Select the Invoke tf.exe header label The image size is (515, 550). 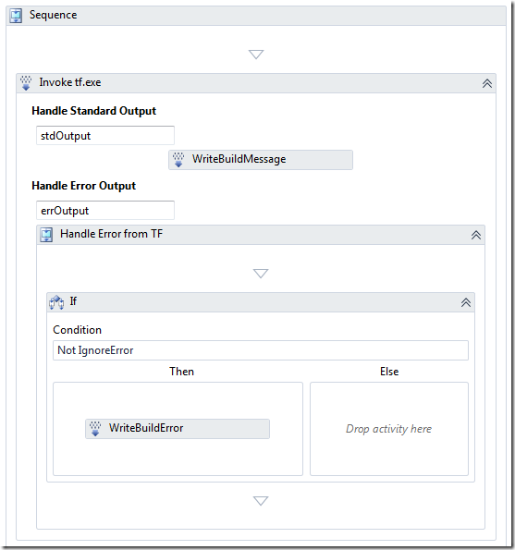tap(70, 82)
